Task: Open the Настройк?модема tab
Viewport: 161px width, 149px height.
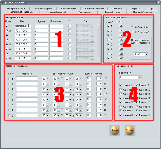Action: 143,12
